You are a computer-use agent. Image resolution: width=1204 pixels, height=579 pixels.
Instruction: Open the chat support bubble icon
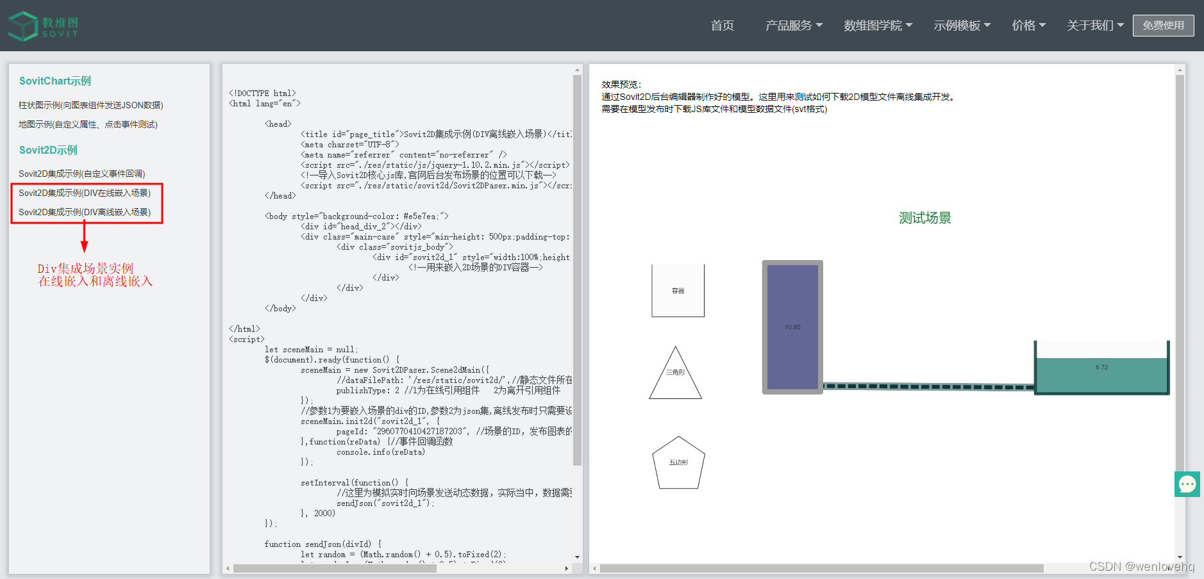[1187, 484]
